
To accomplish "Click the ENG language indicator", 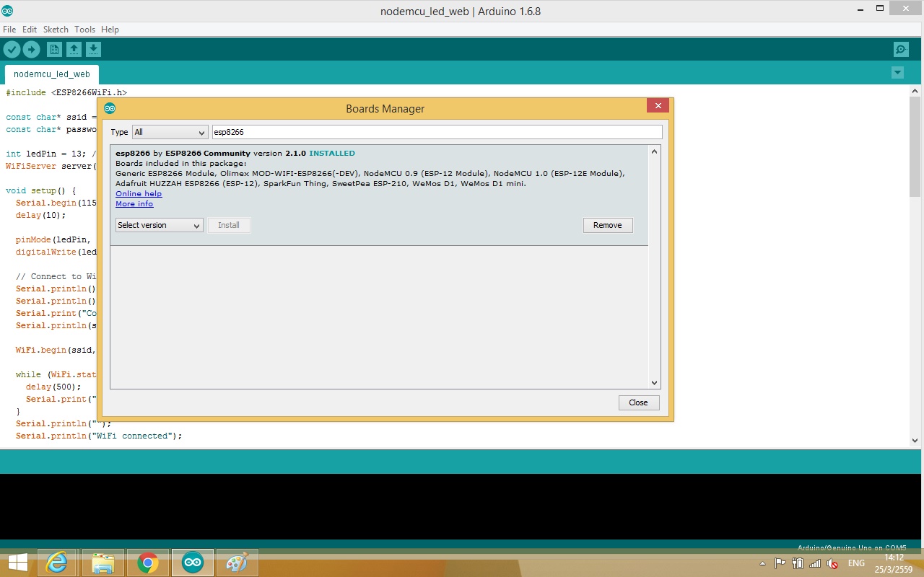I will tap(856, 563).
